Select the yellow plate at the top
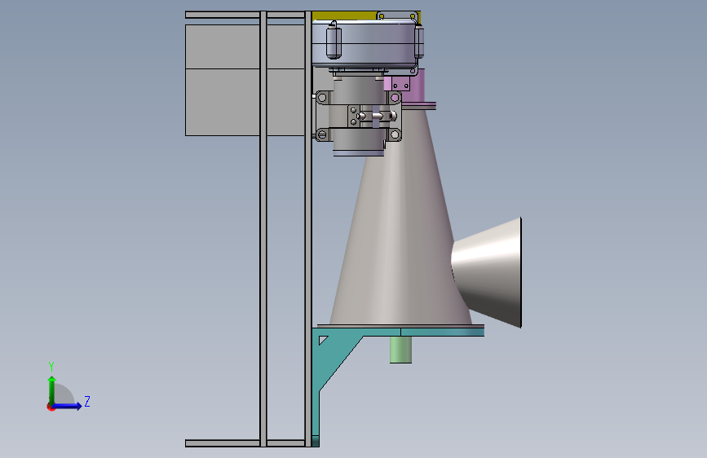This screenshot has height=458, width=707. (345, 15)
